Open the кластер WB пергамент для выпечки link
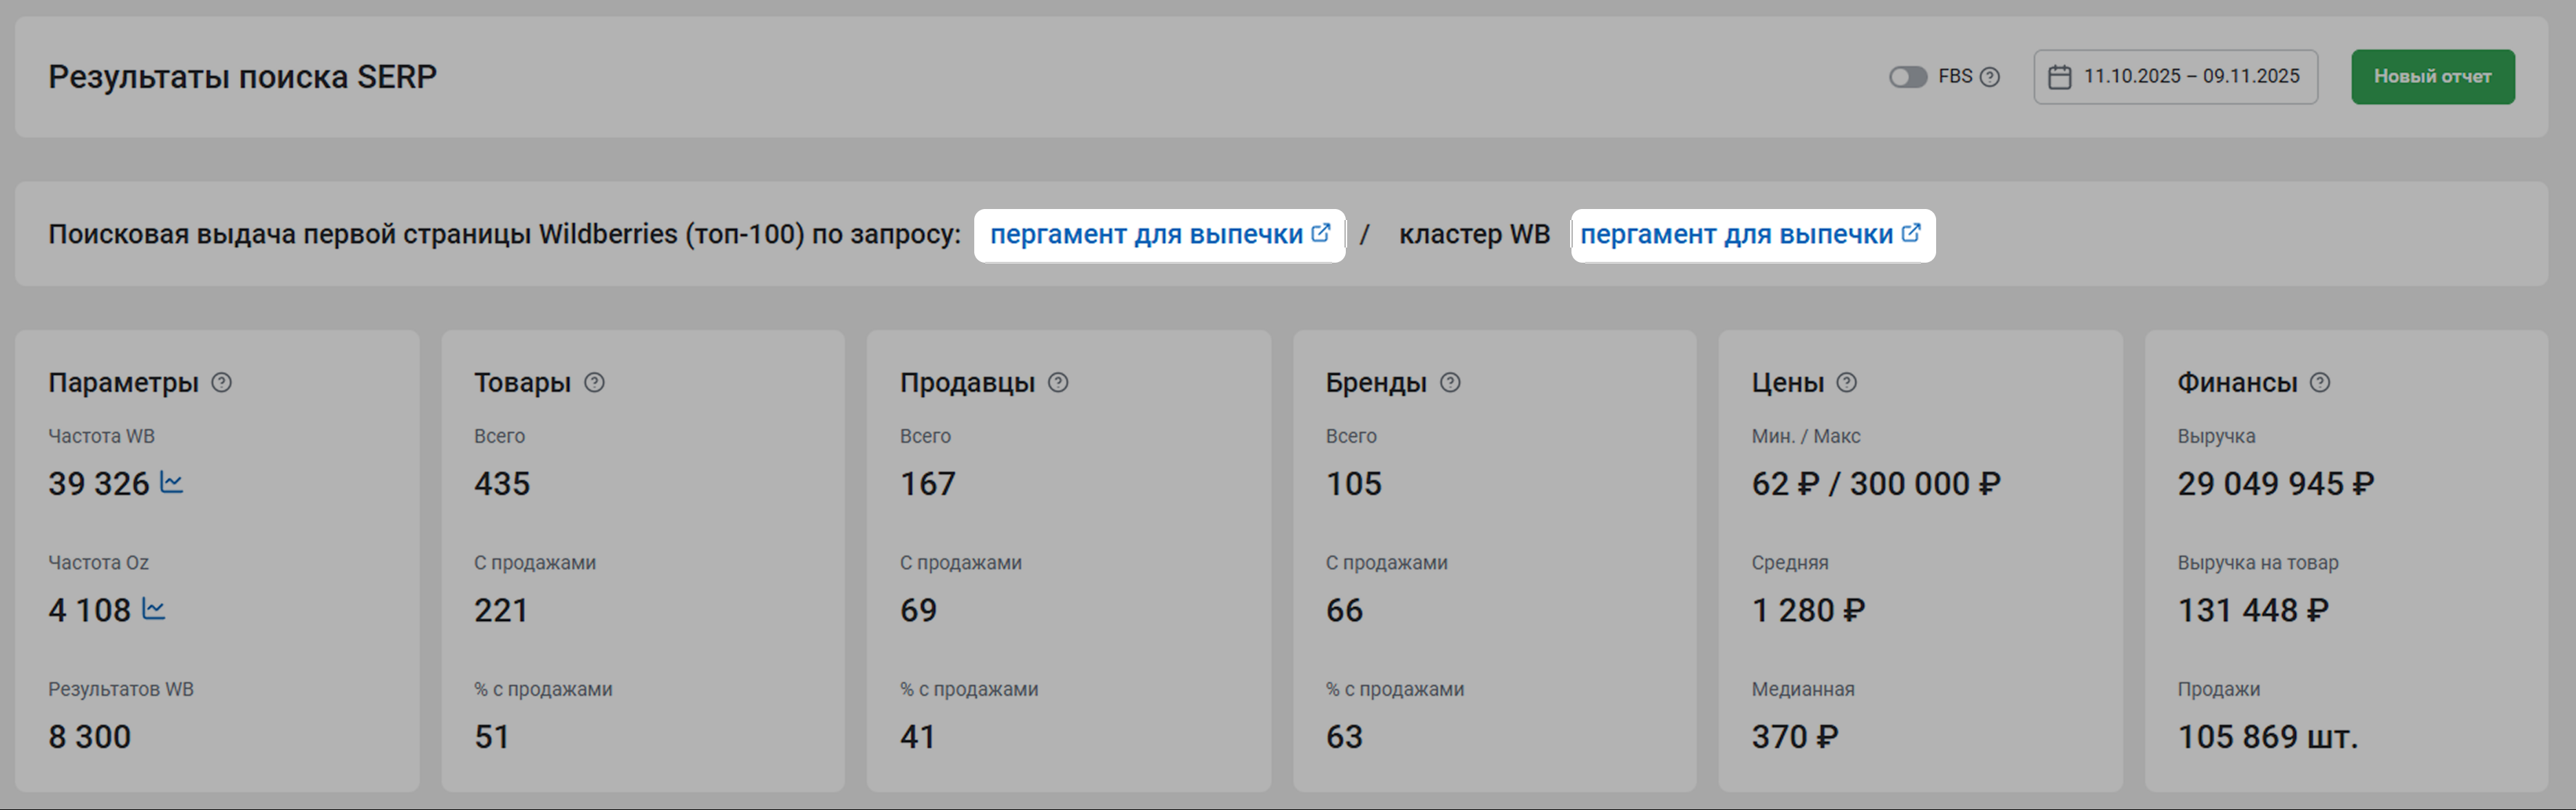The width and height of the screenshot is (2576, 810). (x=1735, y=234)
